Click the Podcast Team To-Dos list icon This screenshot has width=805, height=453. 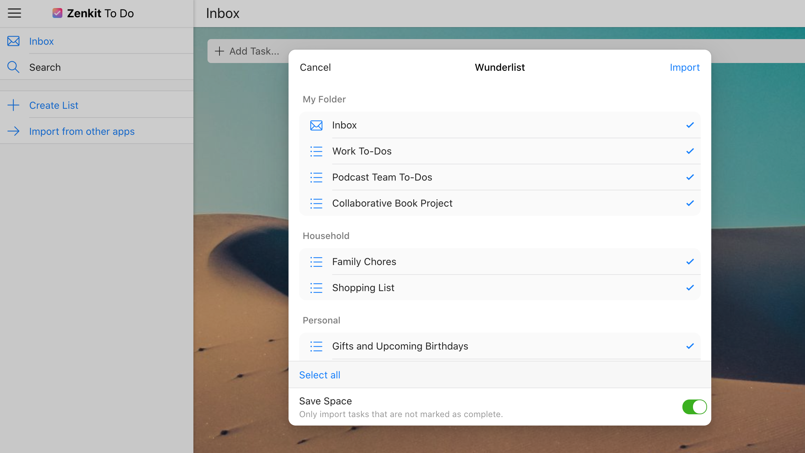point(316,177)
